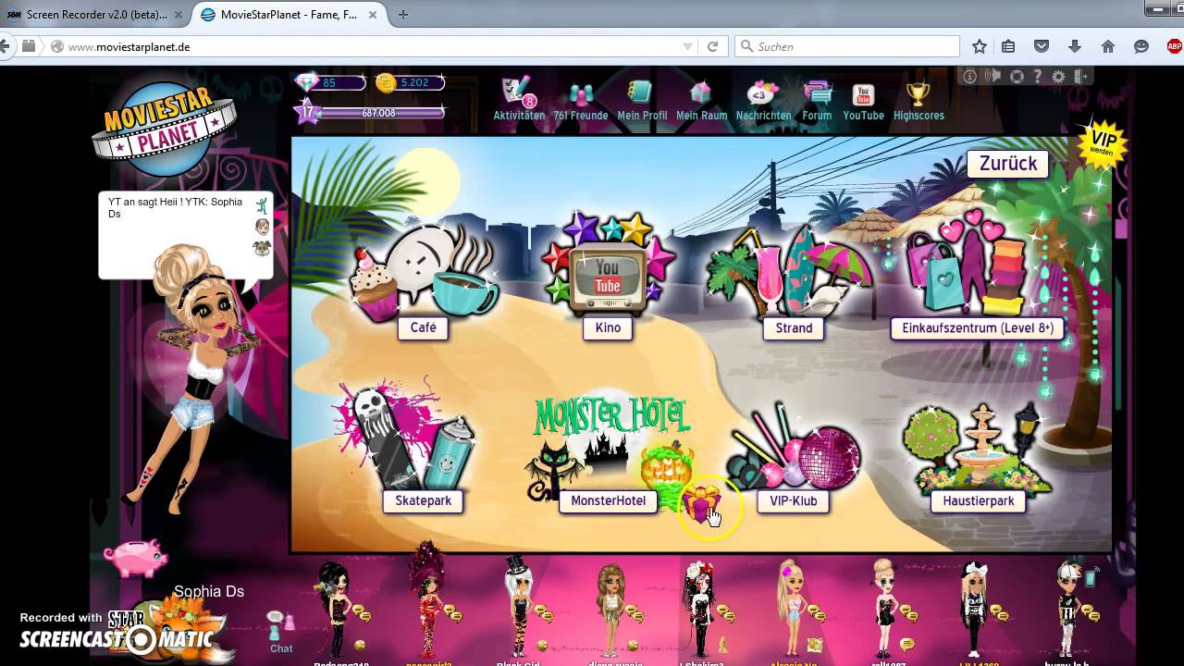This screenshot has width=1184, height=666.
Task: Go to browser home page
Action: [x=1108, y=46]
